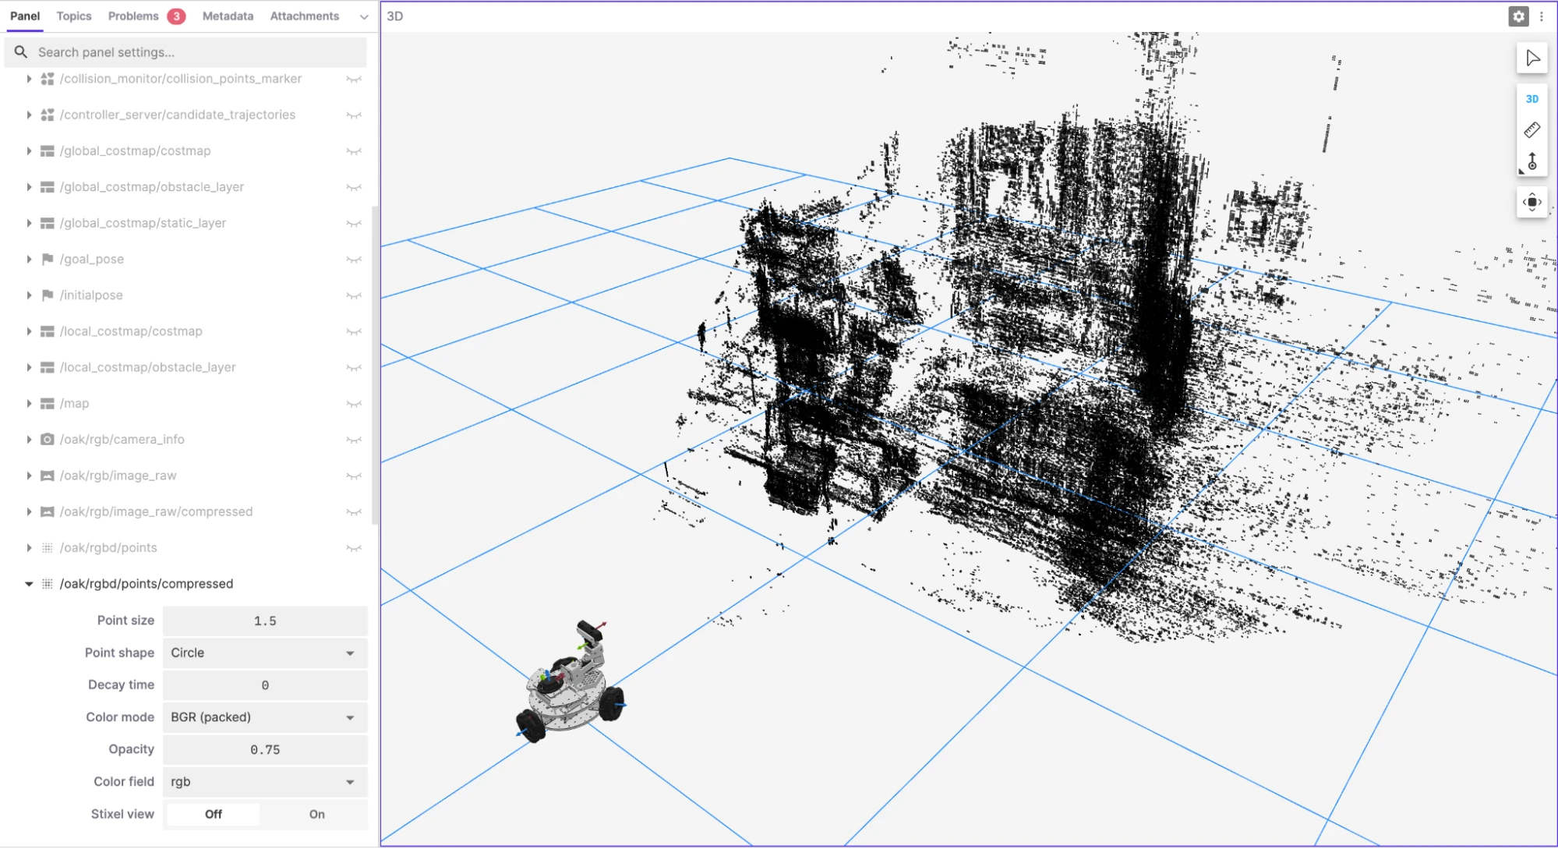The image size is (1558, 849).
Task: Switch to the Topics tab
Action: 74,16
